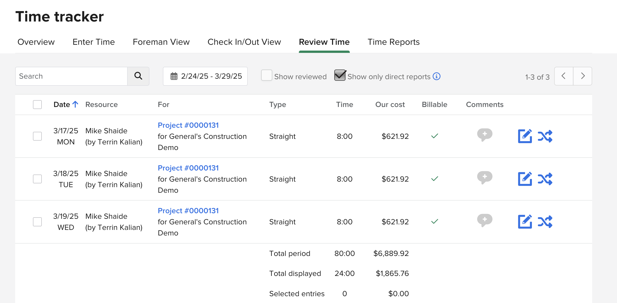Enable the Show reviewed checkbox

coord(266,76)
